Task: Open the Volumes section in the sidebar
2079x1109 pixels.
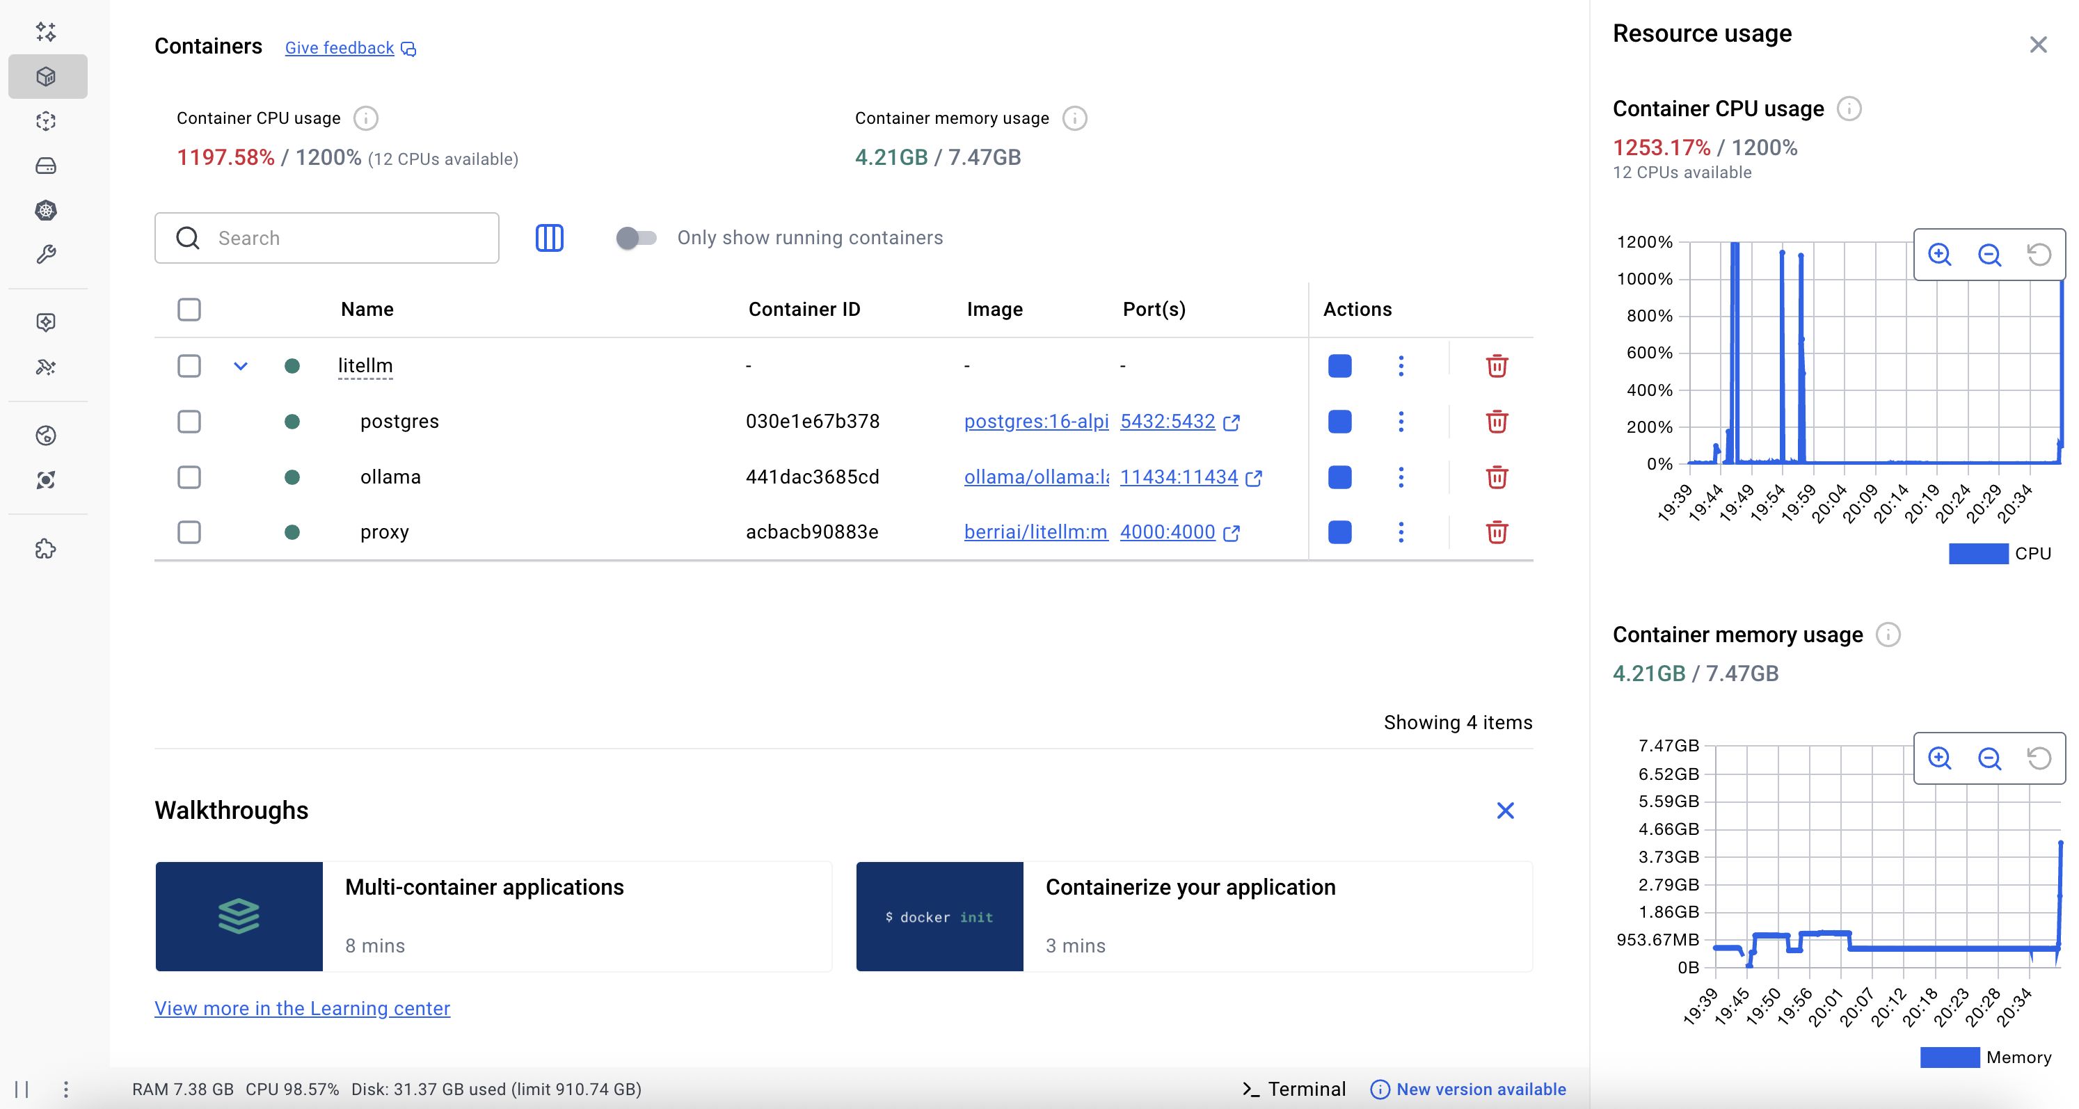Action: click(45, 166)
